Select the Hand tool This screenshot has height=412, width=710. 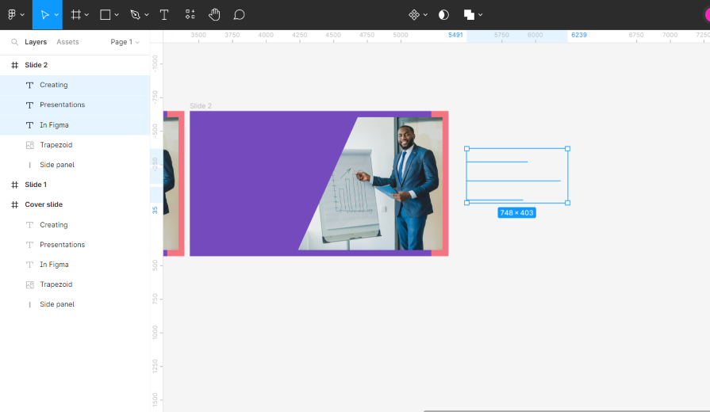214,14
